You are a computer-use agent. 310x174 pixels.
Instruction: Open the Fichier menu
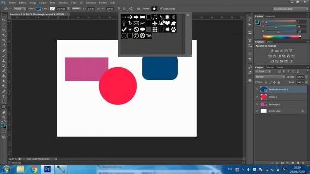tap(12, 2)
